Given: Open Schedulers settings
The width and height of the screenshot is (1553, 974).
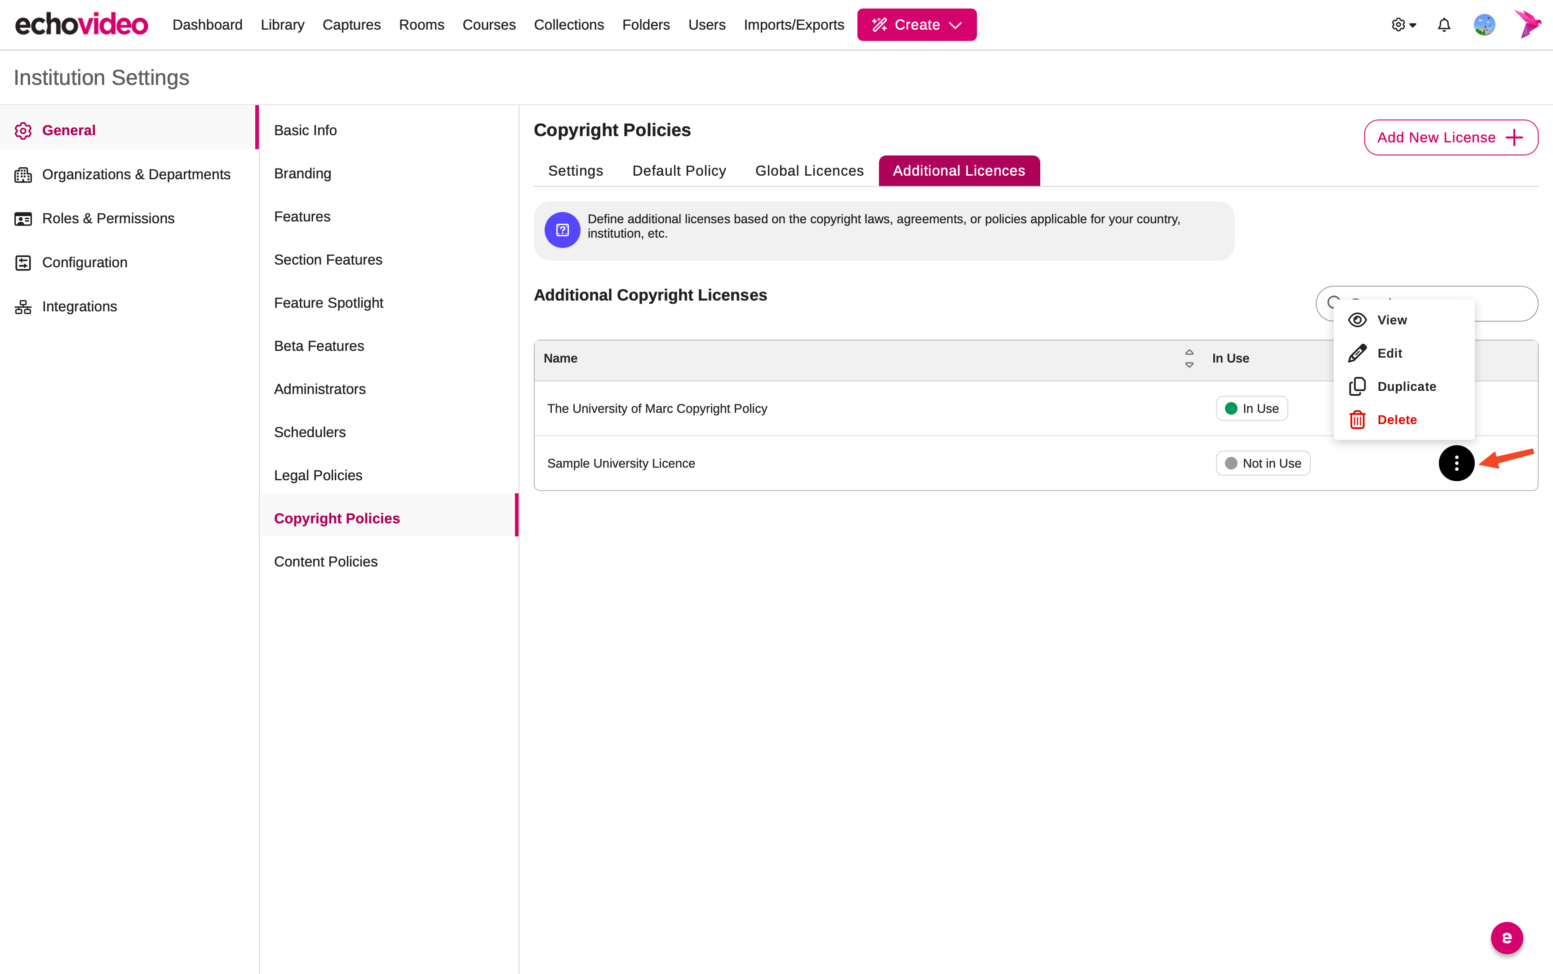Looking at the screenshot, I should [388, 433].
